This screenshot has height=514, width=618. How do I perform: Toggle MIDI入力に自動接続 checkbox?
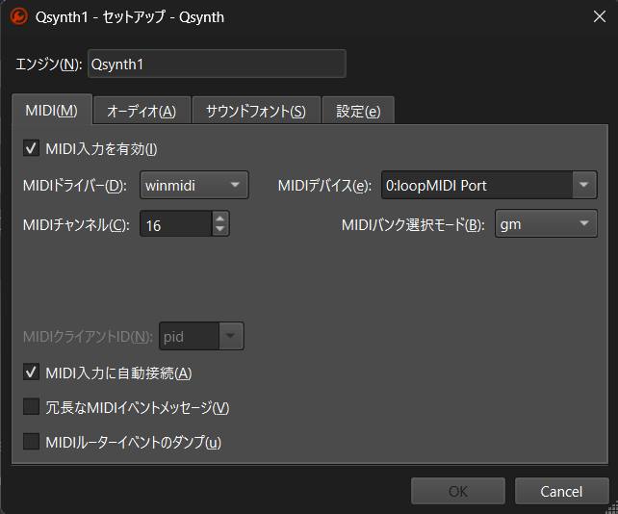(x=31, y=373)
